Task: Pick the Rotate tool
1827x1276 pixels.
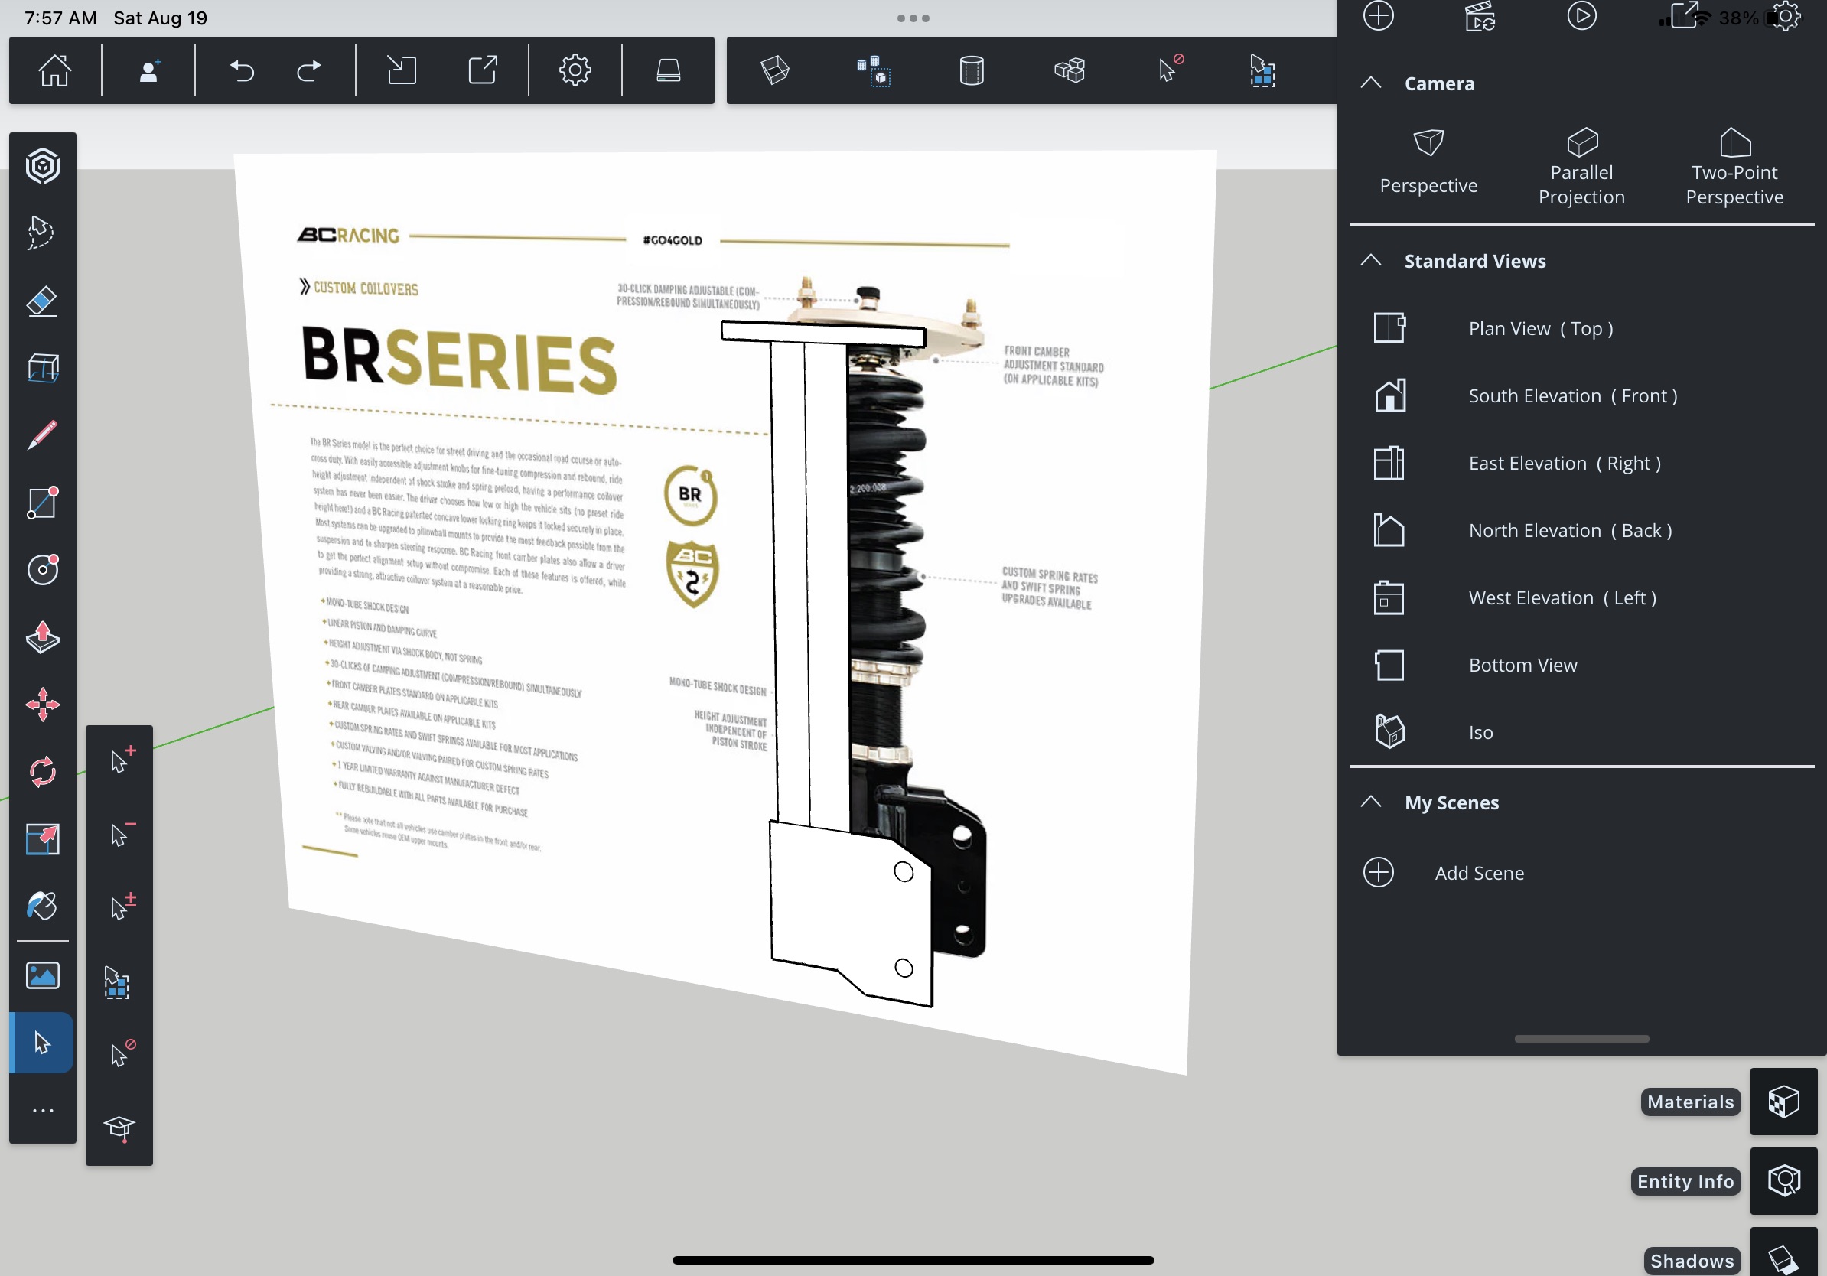Action: click(42, 772)
